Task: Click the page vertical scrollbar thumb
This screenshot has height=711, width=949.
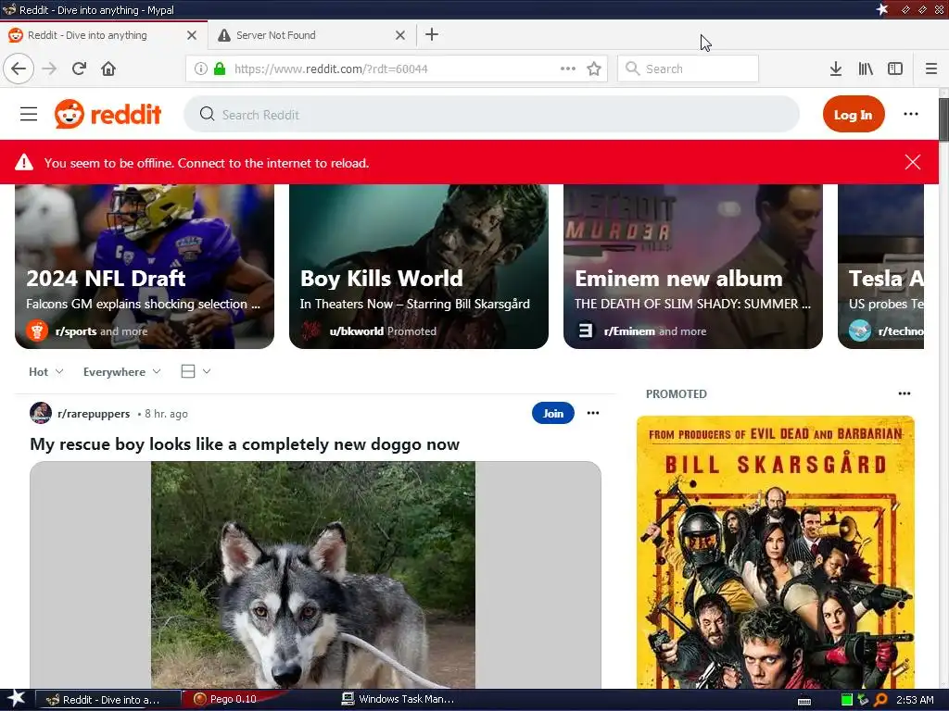Action: (943, 119)
